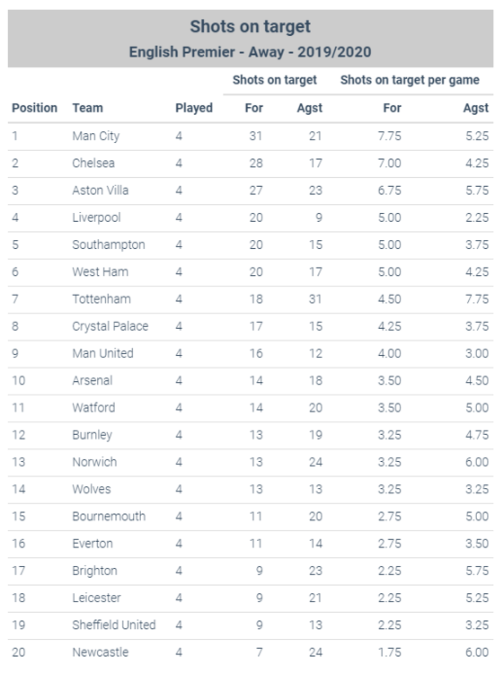Screen dimensions: 504x674
Task: Click the Team column header
Action: 87,108
